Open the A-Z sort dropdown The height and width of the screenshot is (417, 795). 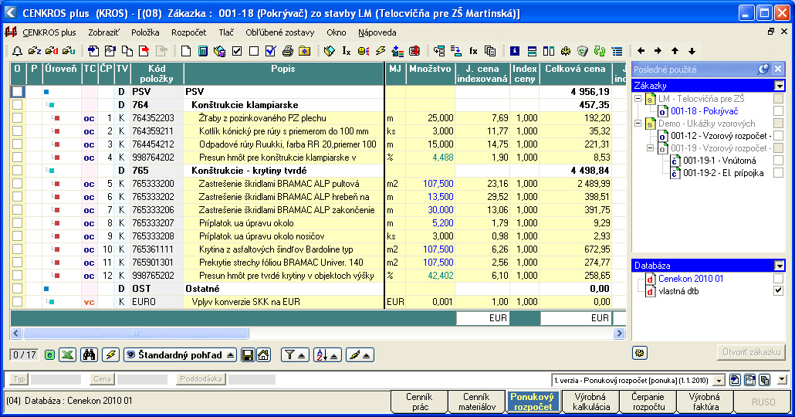tap(327, 354)
